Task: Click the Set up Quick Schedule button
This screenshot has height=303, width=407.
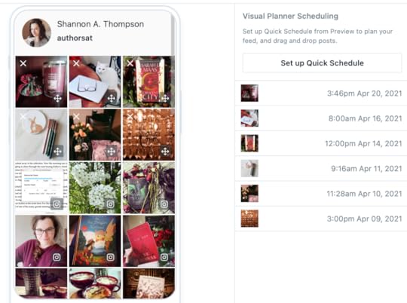Action: click(322, 63)
